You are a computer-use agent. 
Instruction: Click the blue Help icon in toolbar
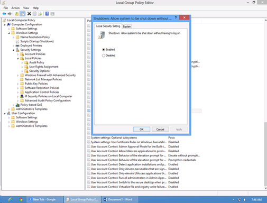pyautogui.click(x=47, y=14)
